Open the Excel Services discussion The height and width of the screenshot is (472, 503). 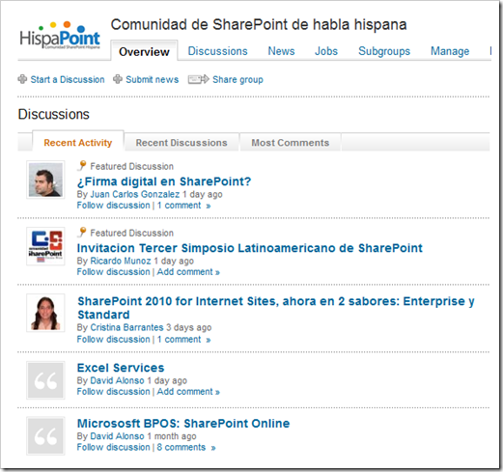[121, 368]
